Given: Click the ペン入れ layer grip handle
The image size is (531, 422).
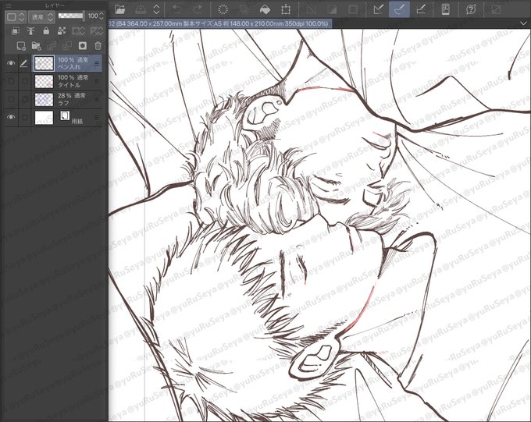Looking at the screenshot, I should [97, 63].
